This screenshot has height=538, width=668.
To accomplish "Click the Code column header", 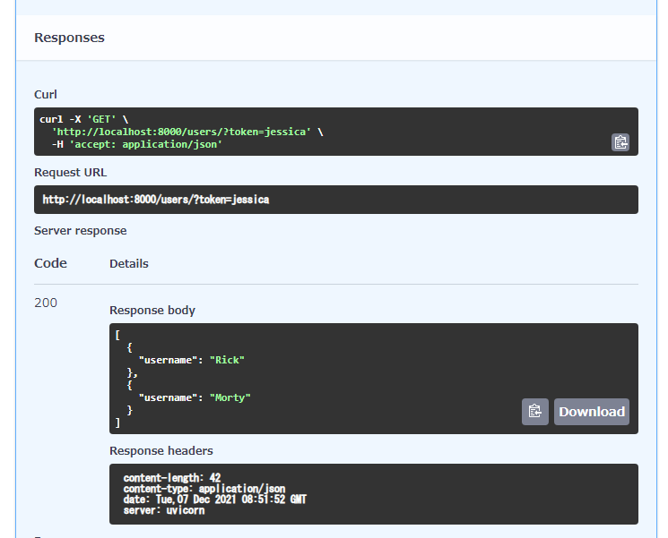I will (x=50, y=263).
